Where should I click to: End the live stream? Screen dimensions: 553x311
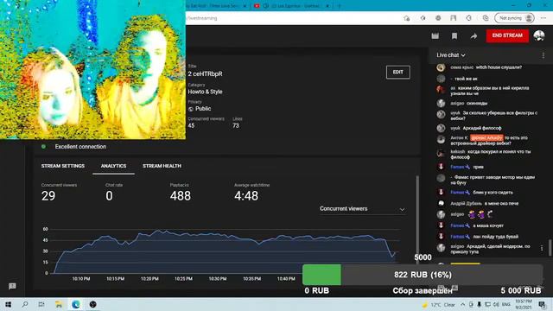[507, 35]
